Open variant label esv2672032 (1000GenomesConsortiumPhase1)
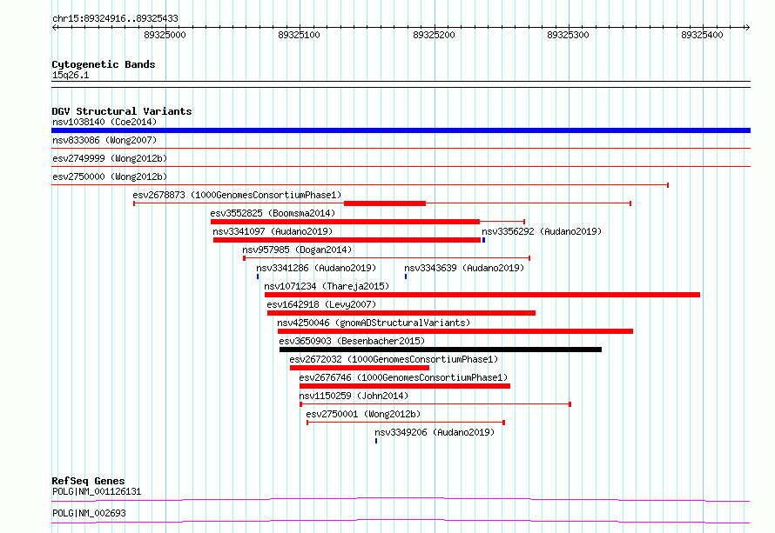Screen dimensions: 775x533 pos(394,359)
